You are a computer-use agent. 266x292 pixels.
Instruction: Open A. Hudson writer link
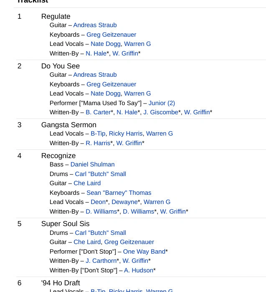click(139, 270)
